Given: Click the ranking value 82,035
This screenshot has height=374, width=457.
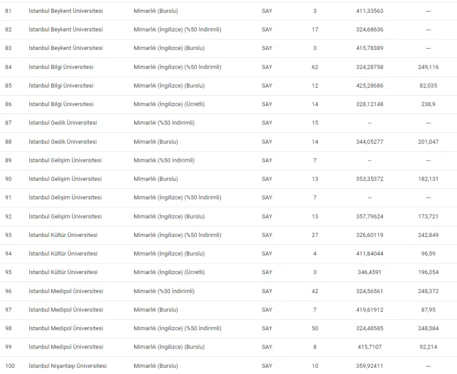Looking at the screenshot, I should (428, 86).
